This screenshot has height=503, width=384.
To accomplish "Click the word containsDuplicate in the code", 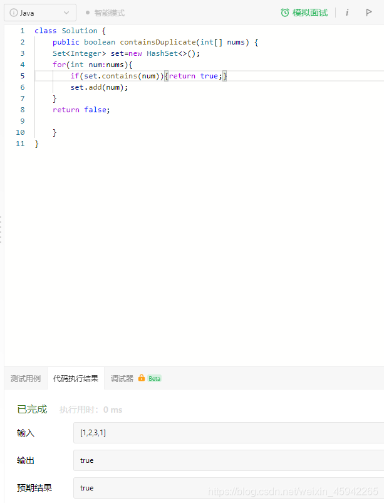I will pos(158,42).
